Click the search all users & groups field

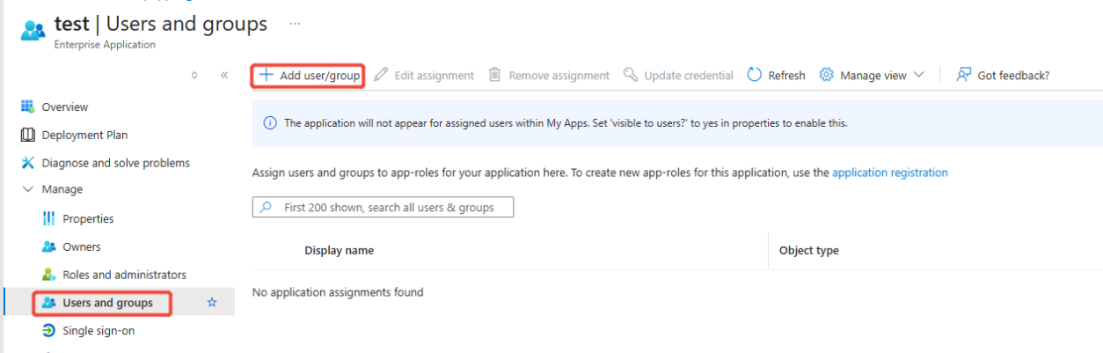coord(383,208)
